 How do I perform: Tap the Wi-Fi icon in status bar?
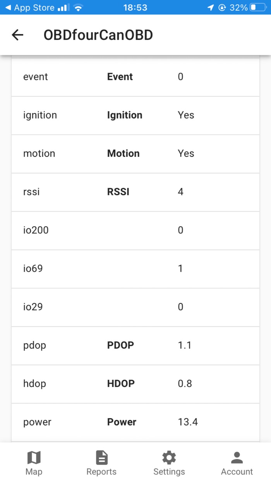coord(79,7)
